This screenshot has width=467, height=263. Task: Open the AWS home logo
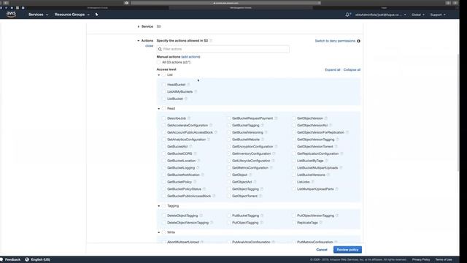click(x=11, y=14)
